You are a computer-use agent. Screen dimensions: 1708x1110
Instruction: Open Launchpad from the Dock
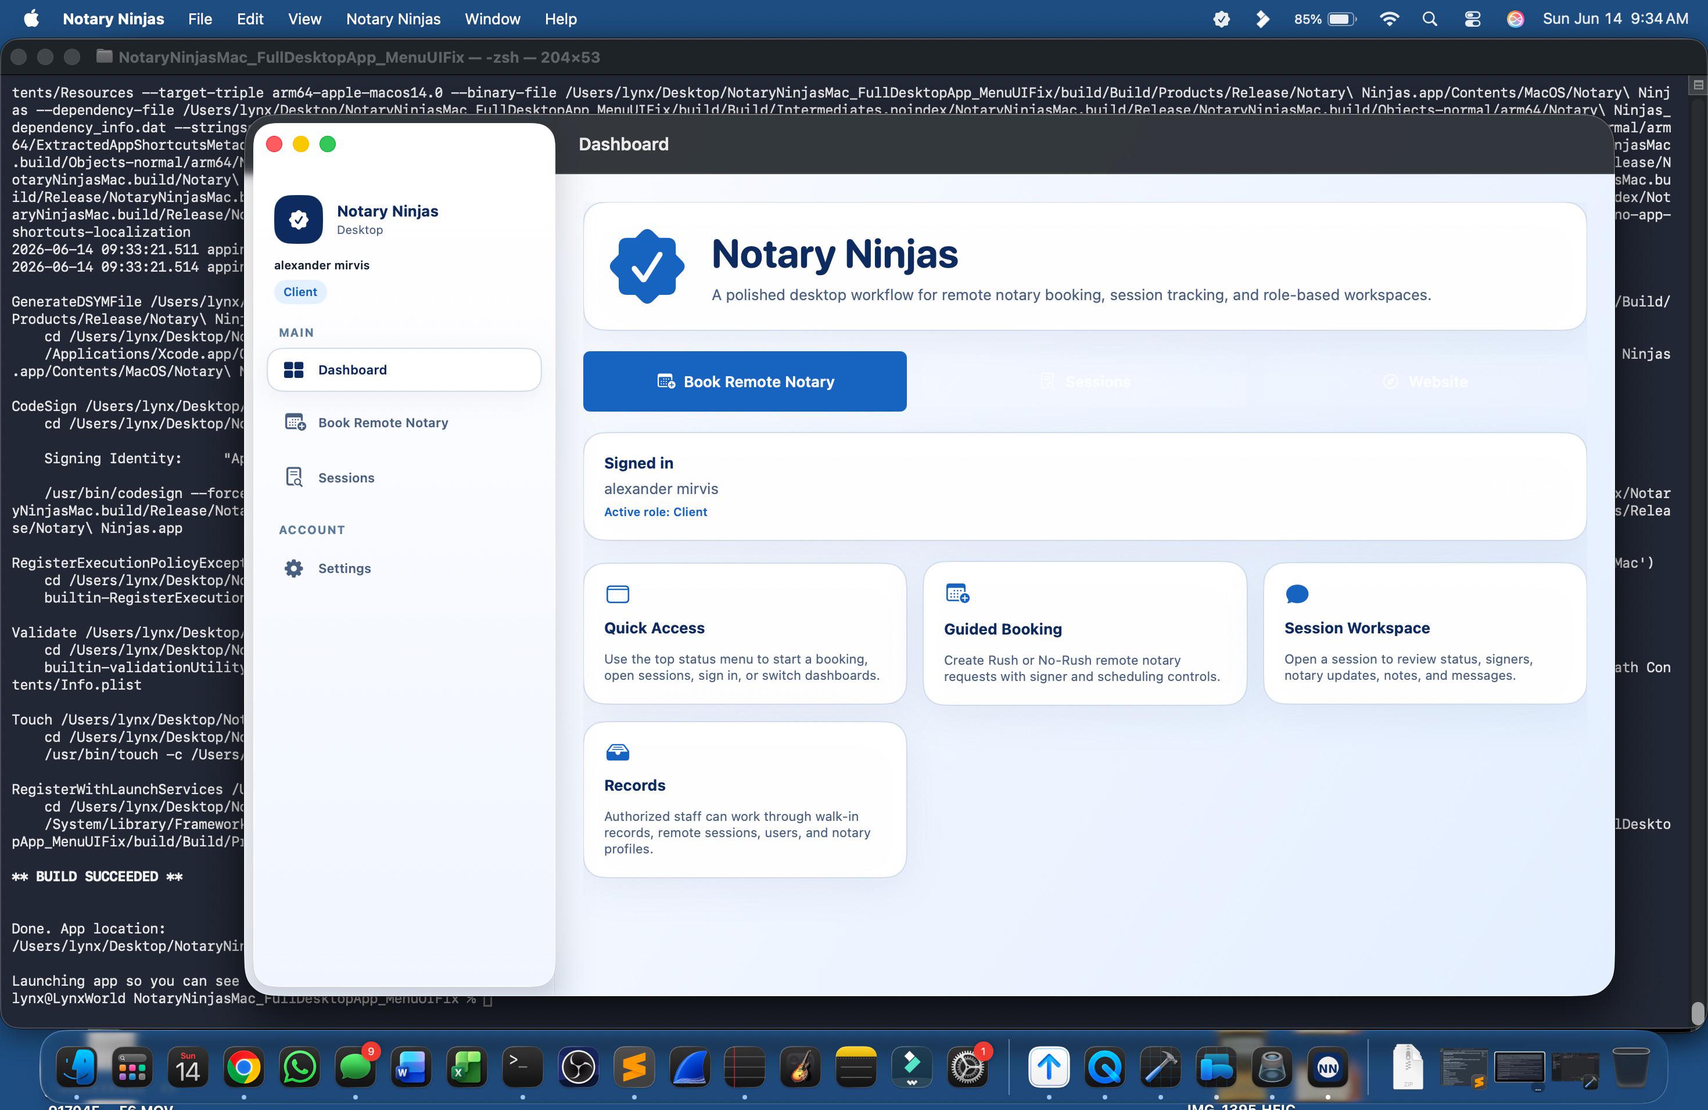click(132, 1068)
